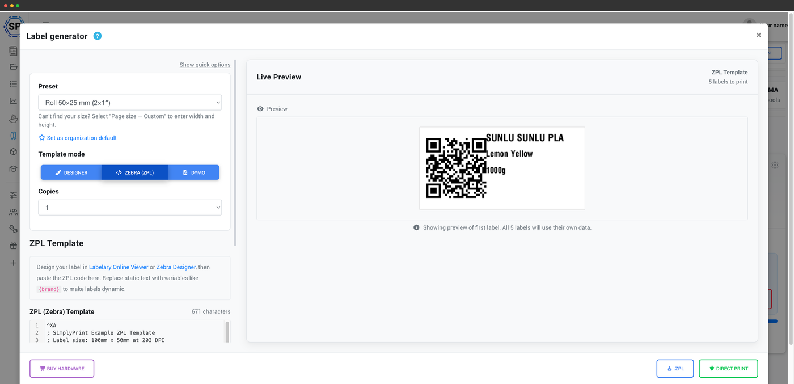Click the '1000g' text in label preview

(496, 170)
